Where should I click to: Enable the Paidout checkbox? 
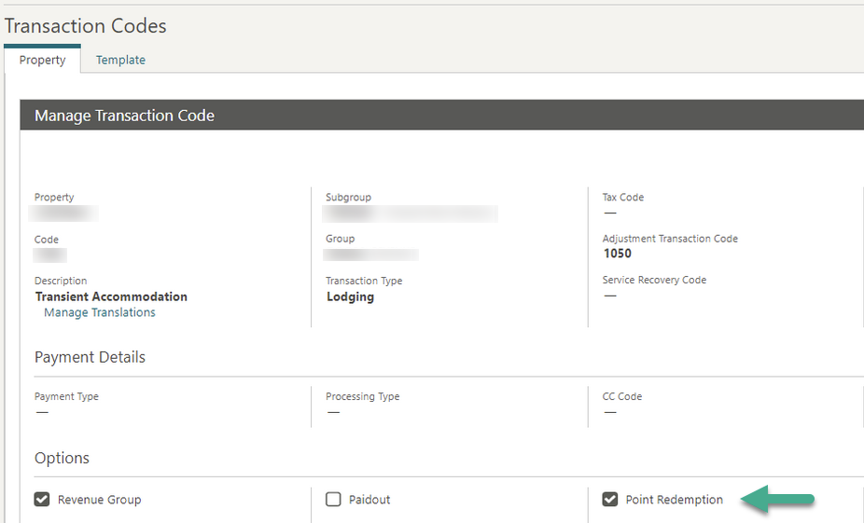333,500
